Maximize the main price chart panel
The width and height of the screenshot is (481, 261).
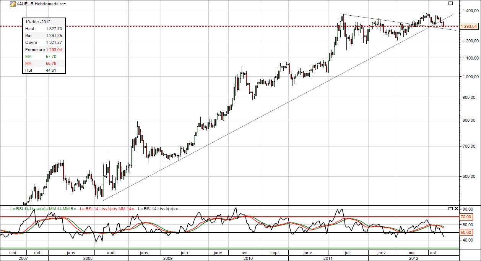pos(450,3)
